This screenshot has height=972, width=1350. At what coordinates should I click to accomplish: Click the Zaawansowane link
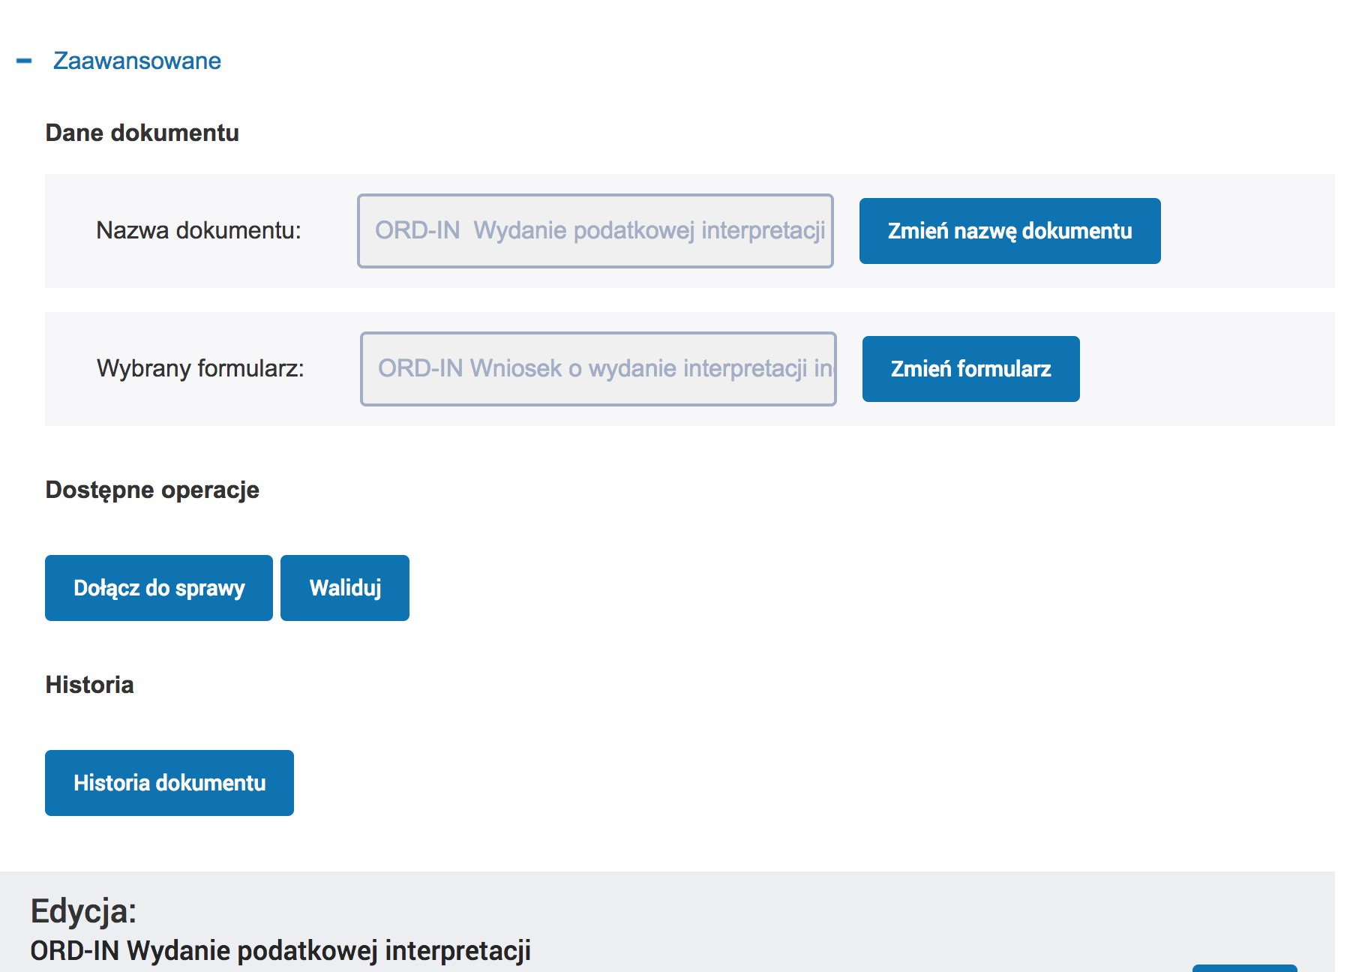click(x=136, y=61)
